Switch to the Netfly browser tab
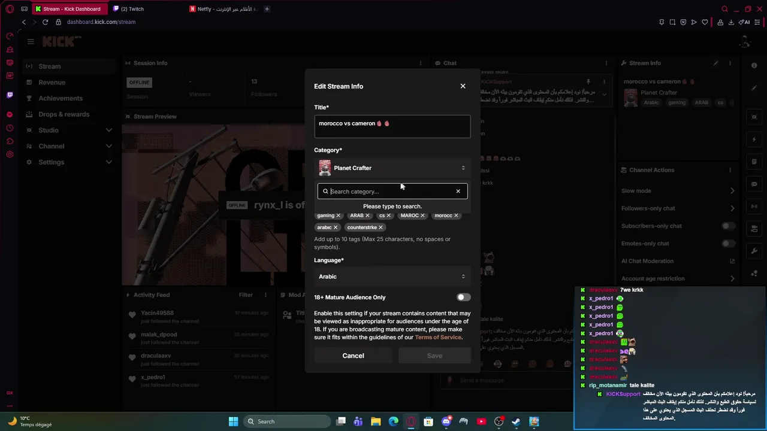The height and width of the screenshot is (431, 767). click(x=224, y=9)
